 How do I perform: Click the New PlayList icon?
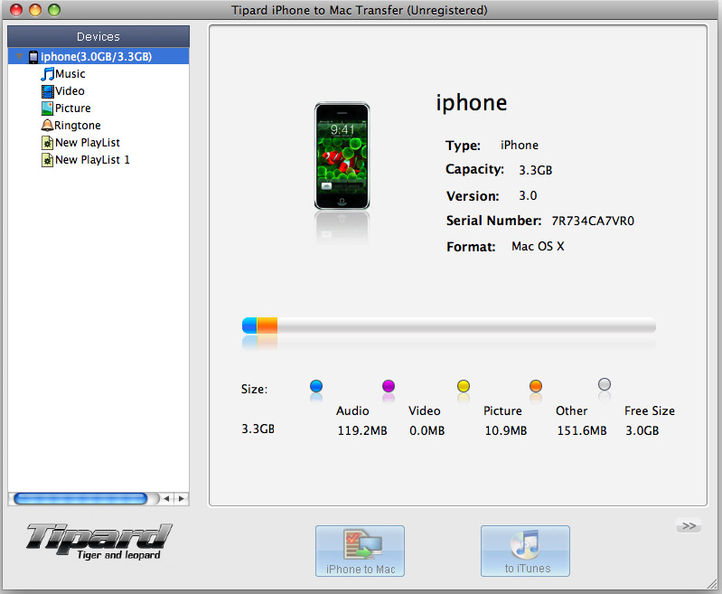click(x=47, y=143)
